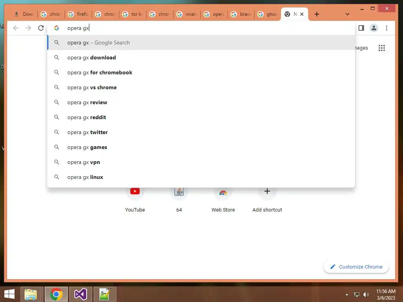Show hidden system tray icons
403x302 pixels.
pos(347,294)
